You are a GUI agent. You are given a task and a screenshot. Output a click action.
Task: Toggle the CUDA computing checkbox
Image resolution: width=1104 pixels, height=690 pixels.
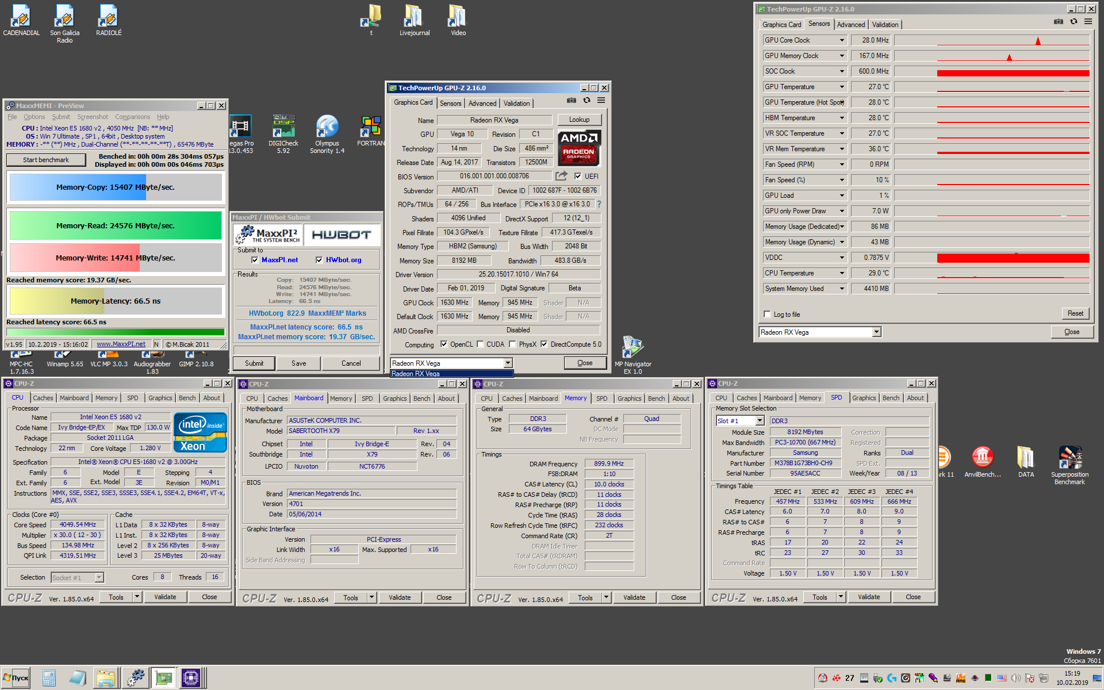(480, 344)
